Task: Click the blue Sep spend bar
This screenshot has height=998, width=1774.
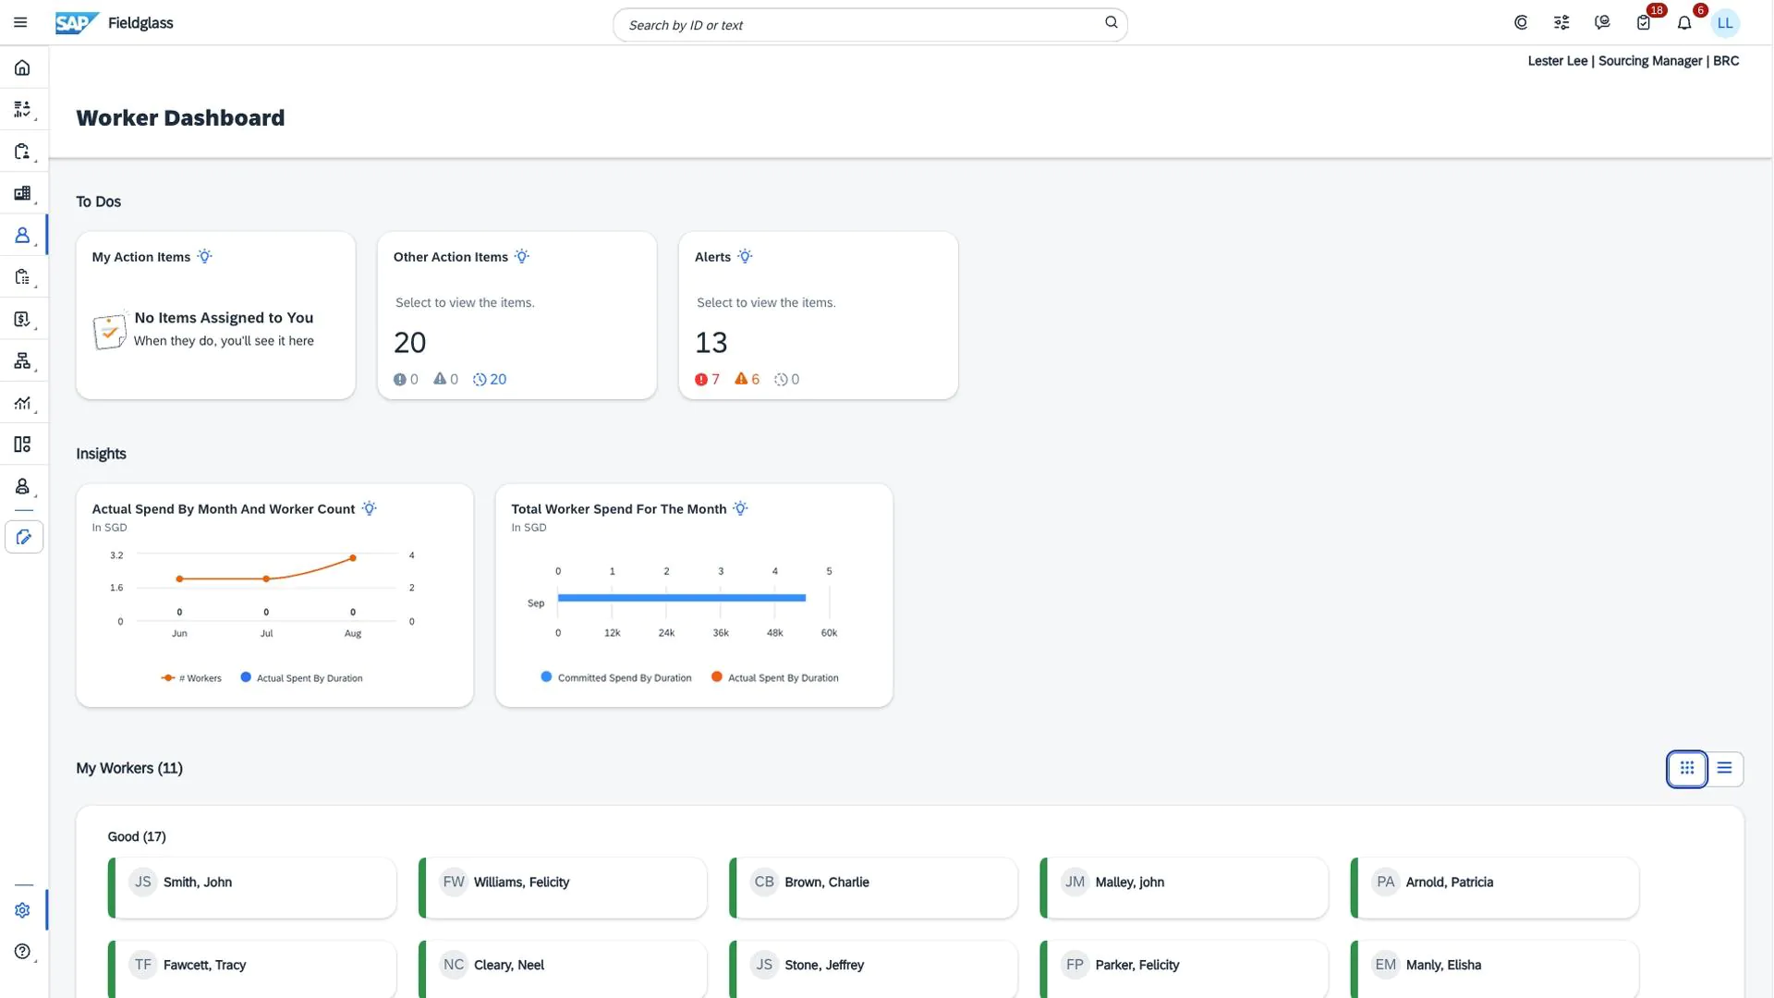Action: 681,598
